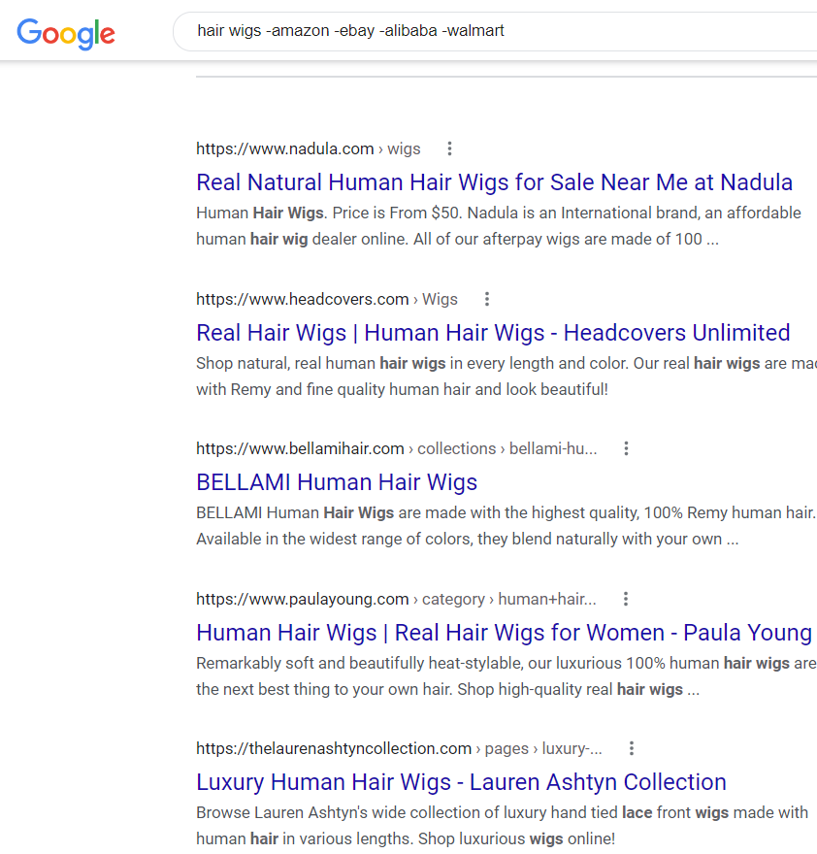Focus the search box with the hair wigs query
This screenshot has width=817, height=854.
point(495,31)
